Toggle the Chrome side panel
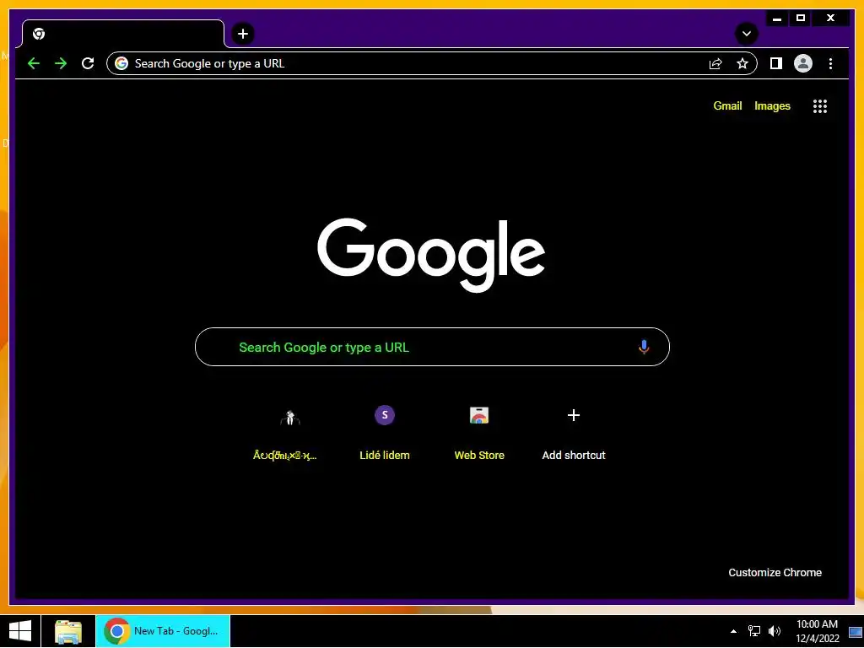This screenshot has height=648, width=864. (776, 63)
